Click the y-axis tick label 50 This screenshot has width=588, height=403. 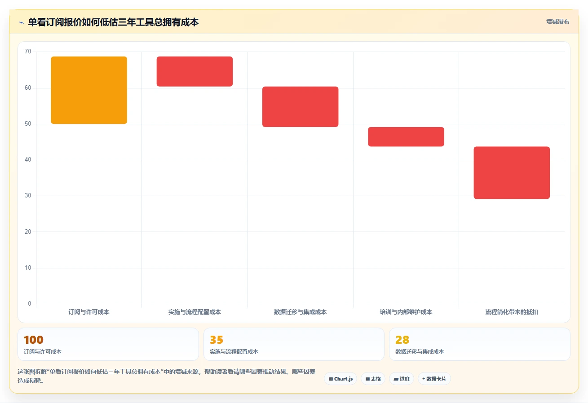pyautogui.click(x=28, y=124)
